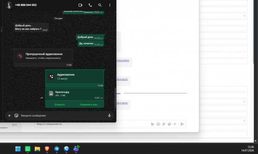
Task: Click contact number +48 888 044 052
Action: click(26, 5)
